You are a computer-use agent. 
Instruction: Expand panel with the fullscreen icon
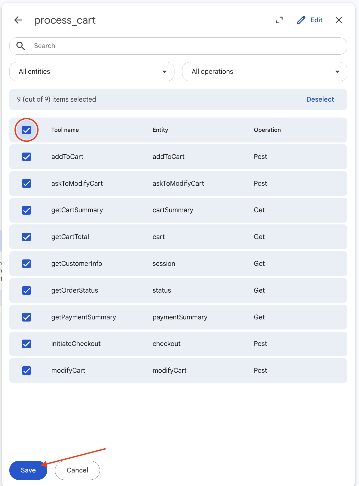[x=279, y=20]
